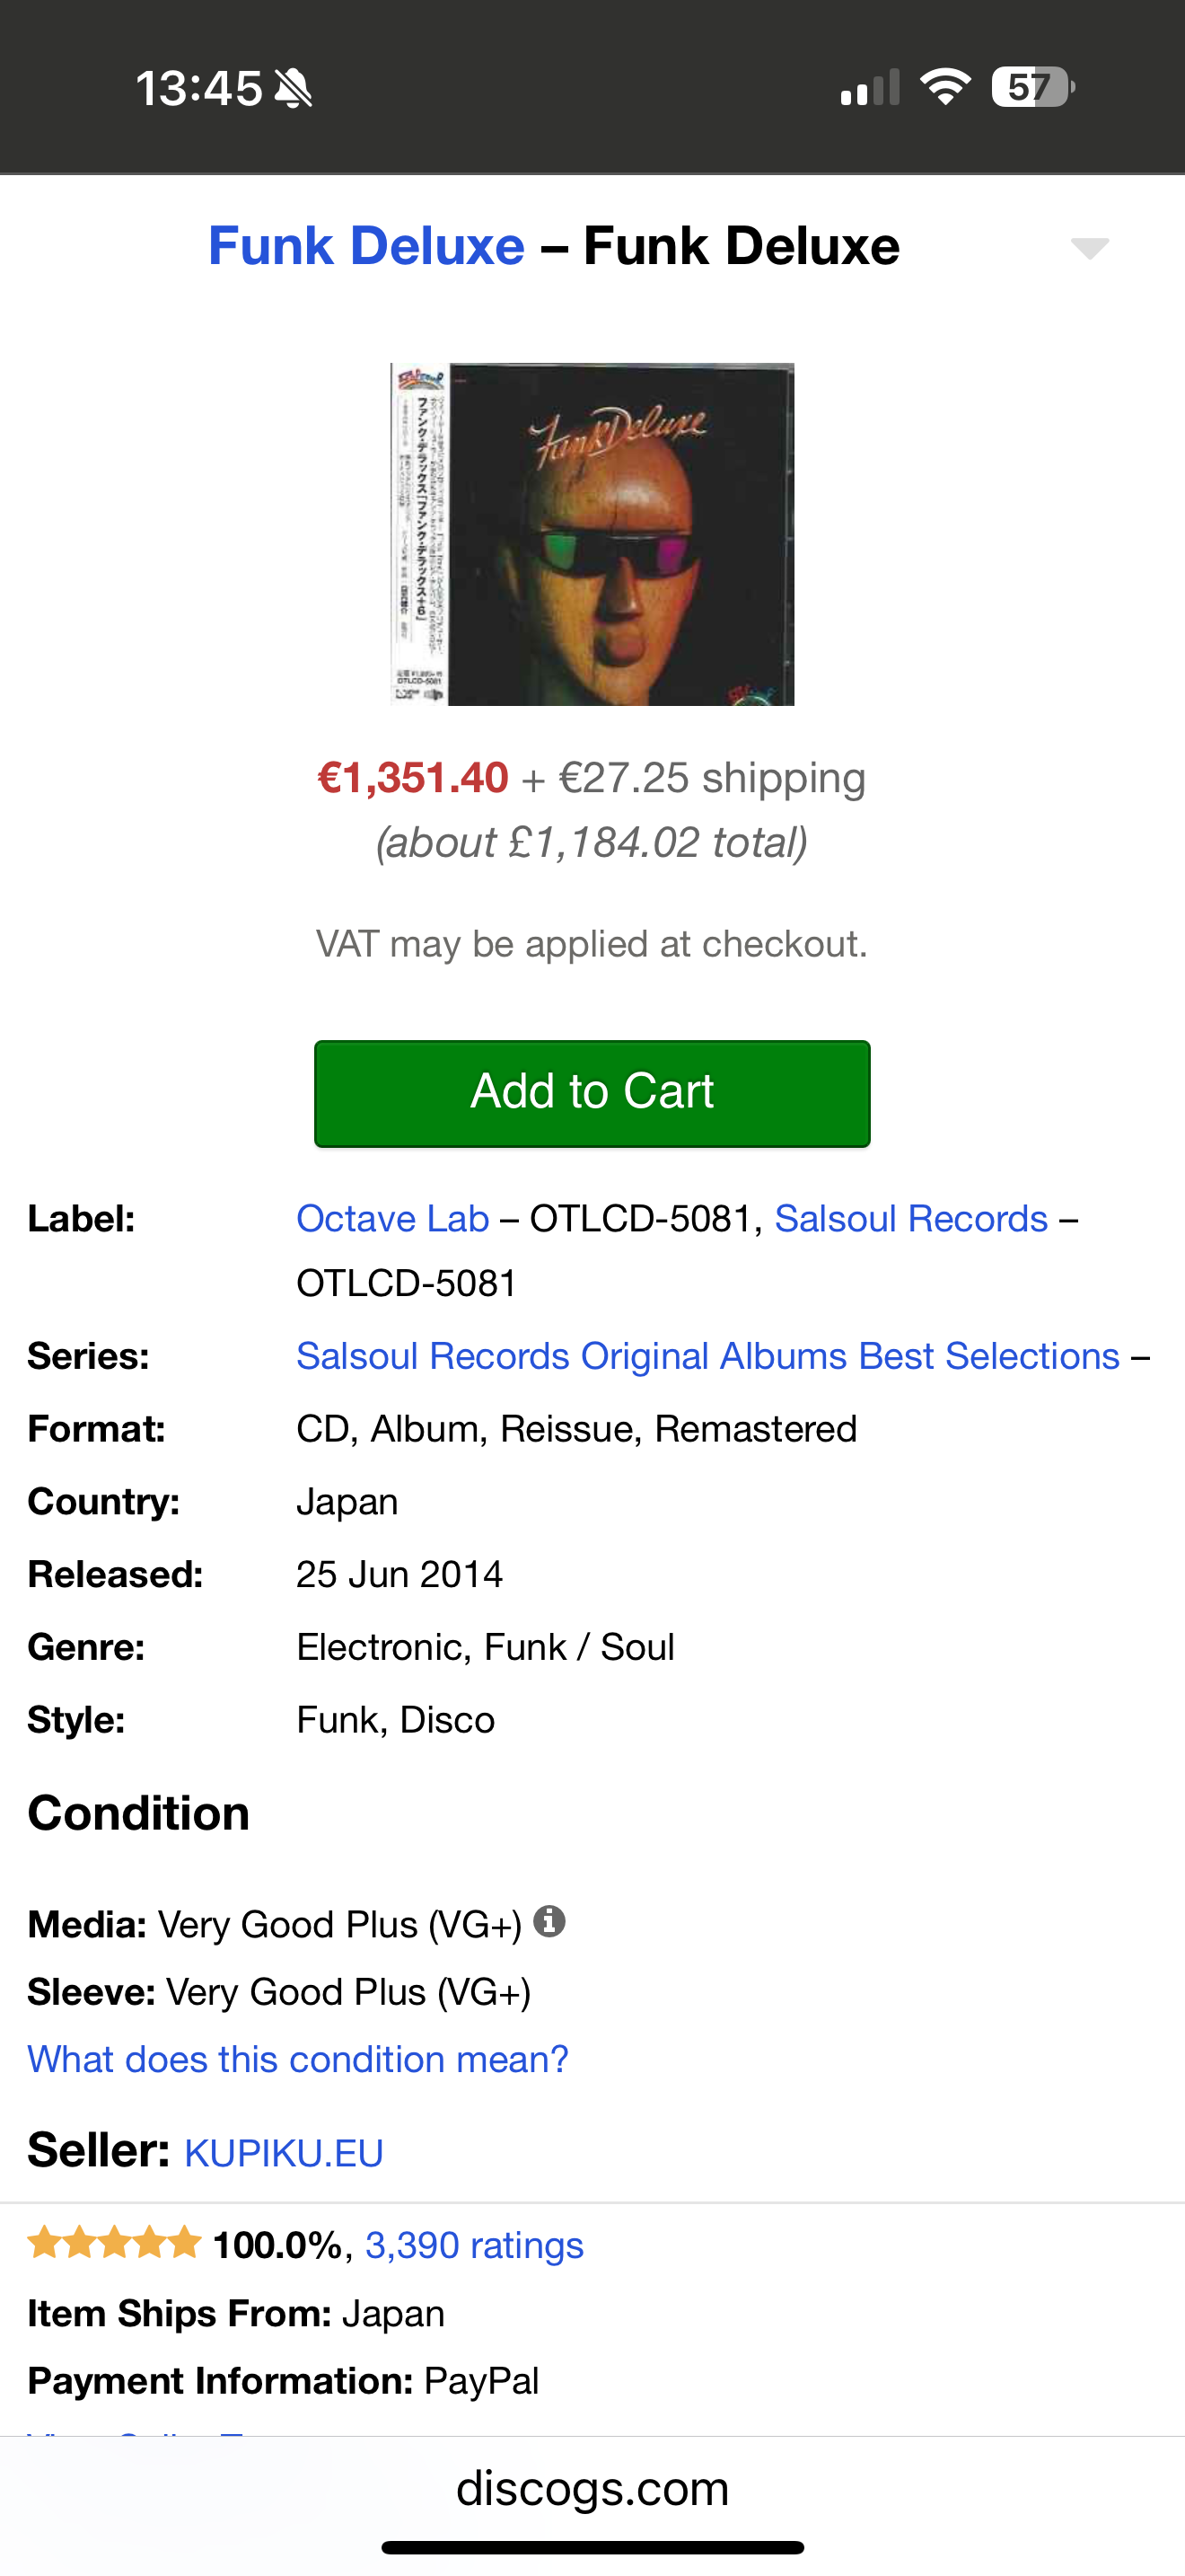Click the €1,351.40 price text
The width and height of the screenshot is (1185, 2576).
pos(413,777)
